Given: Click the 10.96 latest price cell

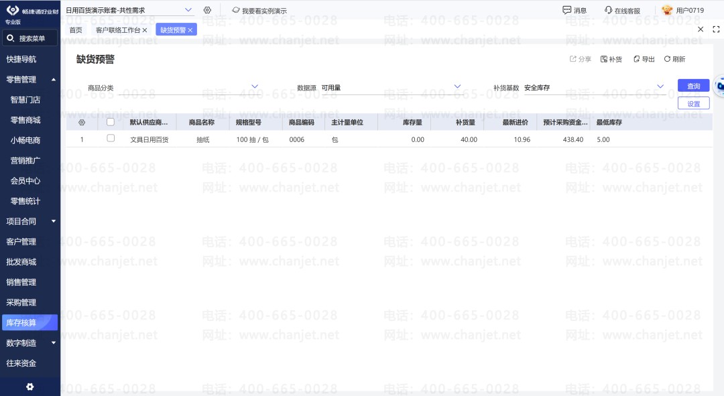Looking at the screenshot, I should (522, 139).
